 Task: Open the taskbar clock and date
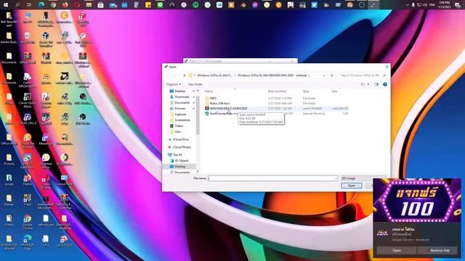point(444,5)
